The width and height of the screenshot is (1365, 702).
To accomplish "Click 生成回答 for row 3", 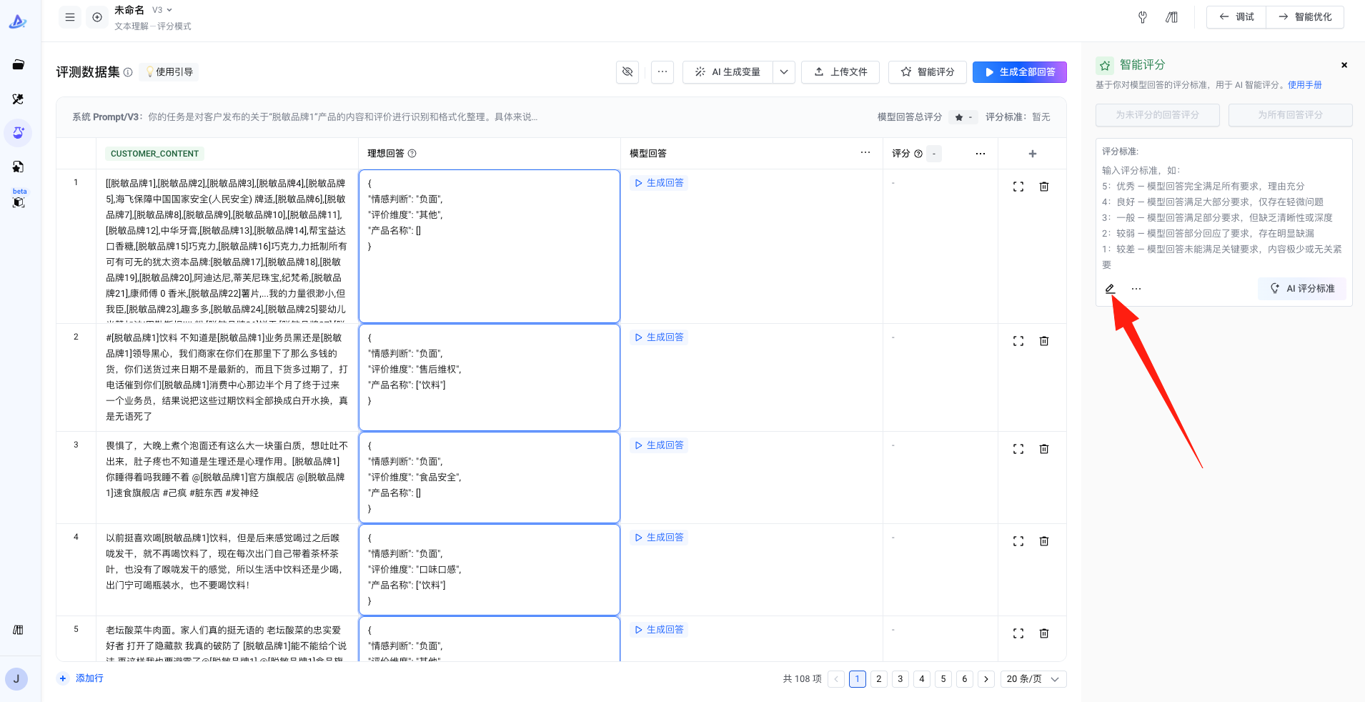I will 659,445.
